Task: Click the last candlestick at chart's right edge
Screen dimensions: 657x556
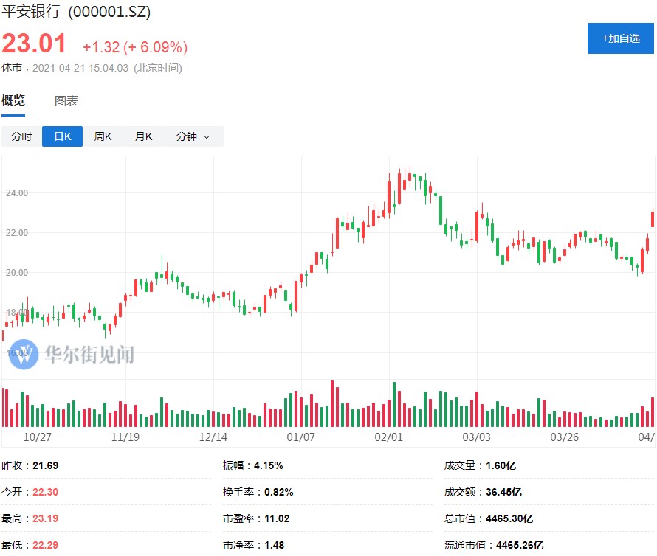Action: (652, 218)
